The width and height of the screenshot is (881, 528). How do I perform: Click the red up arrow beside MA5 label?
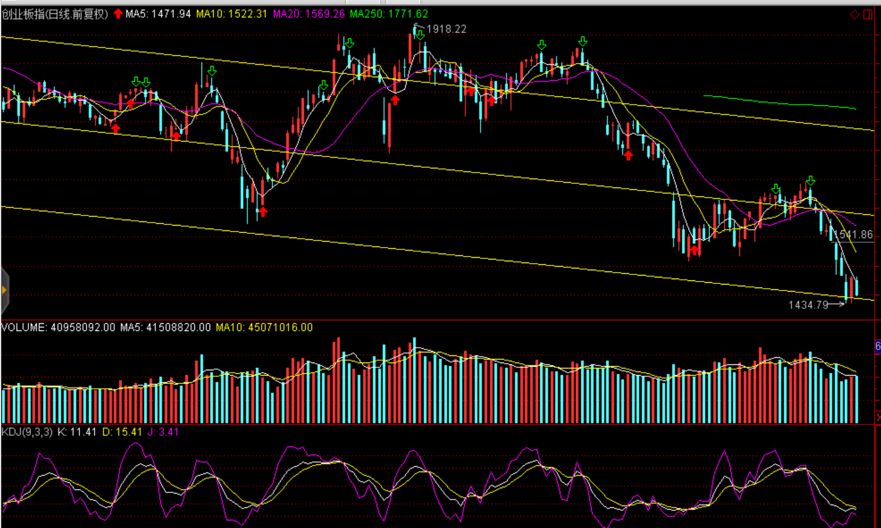pos(118,14)
